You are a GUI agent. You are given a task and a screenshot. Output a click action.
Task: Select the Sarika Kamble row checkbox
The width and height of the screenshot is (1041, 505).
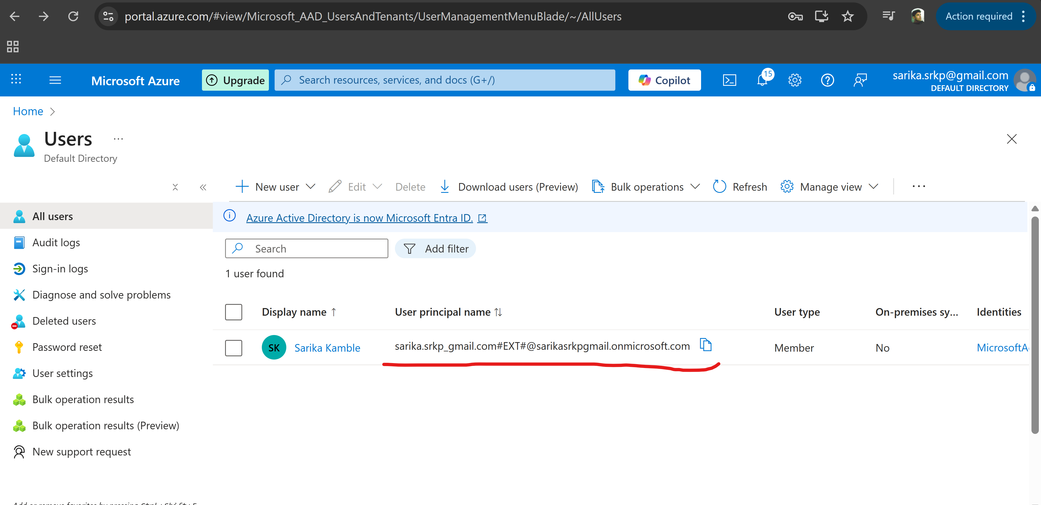(x=233, y=348)
